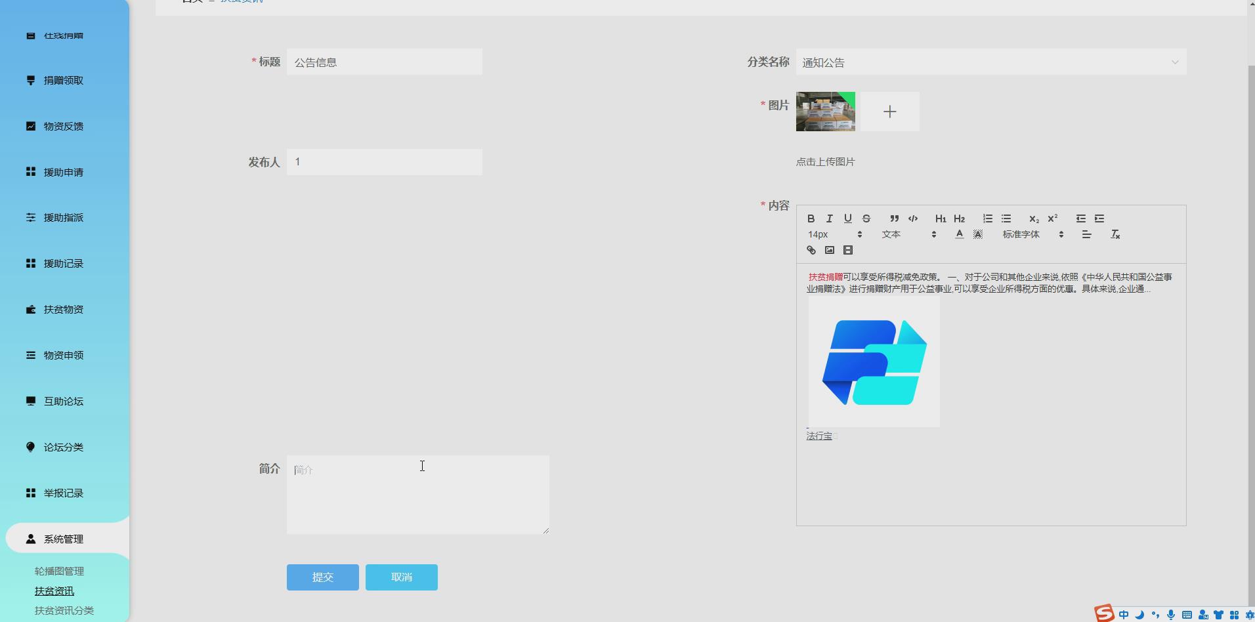Open 援助记录 in sidebar

pyautogui.click(x=64, y=263)
